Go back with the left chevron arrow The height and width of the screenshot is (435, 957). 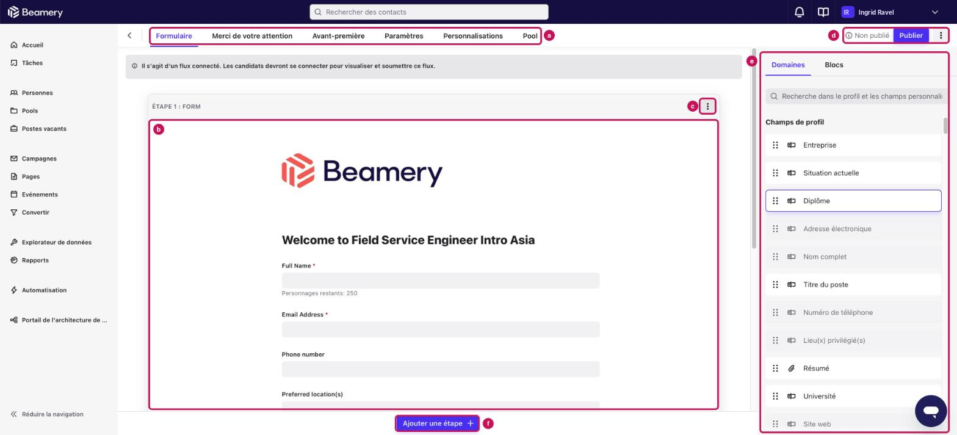click(x=129, y=35)
